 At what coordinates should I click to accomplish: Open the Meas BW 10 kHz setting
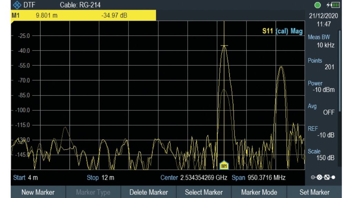coord(321,41)
